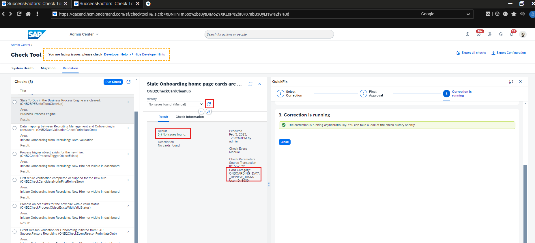Open Admin Center dropdown menu
Image resolution: width=535 pixels, height=243 pixels.
(x=84, y=34)
